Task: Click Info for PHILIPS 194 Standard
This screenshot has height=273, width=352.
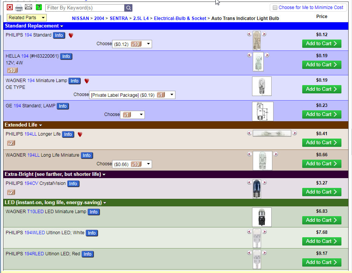Action: (x=59, y=35)
